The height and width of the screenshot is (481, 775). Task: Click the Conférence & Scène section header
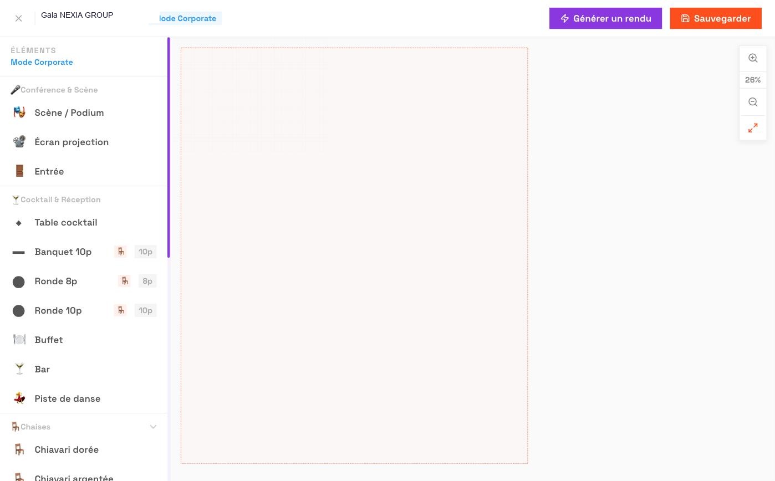click(54, 90)
